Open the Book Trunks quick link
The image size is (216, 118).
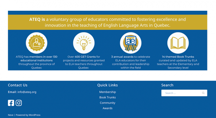[108, 97]
